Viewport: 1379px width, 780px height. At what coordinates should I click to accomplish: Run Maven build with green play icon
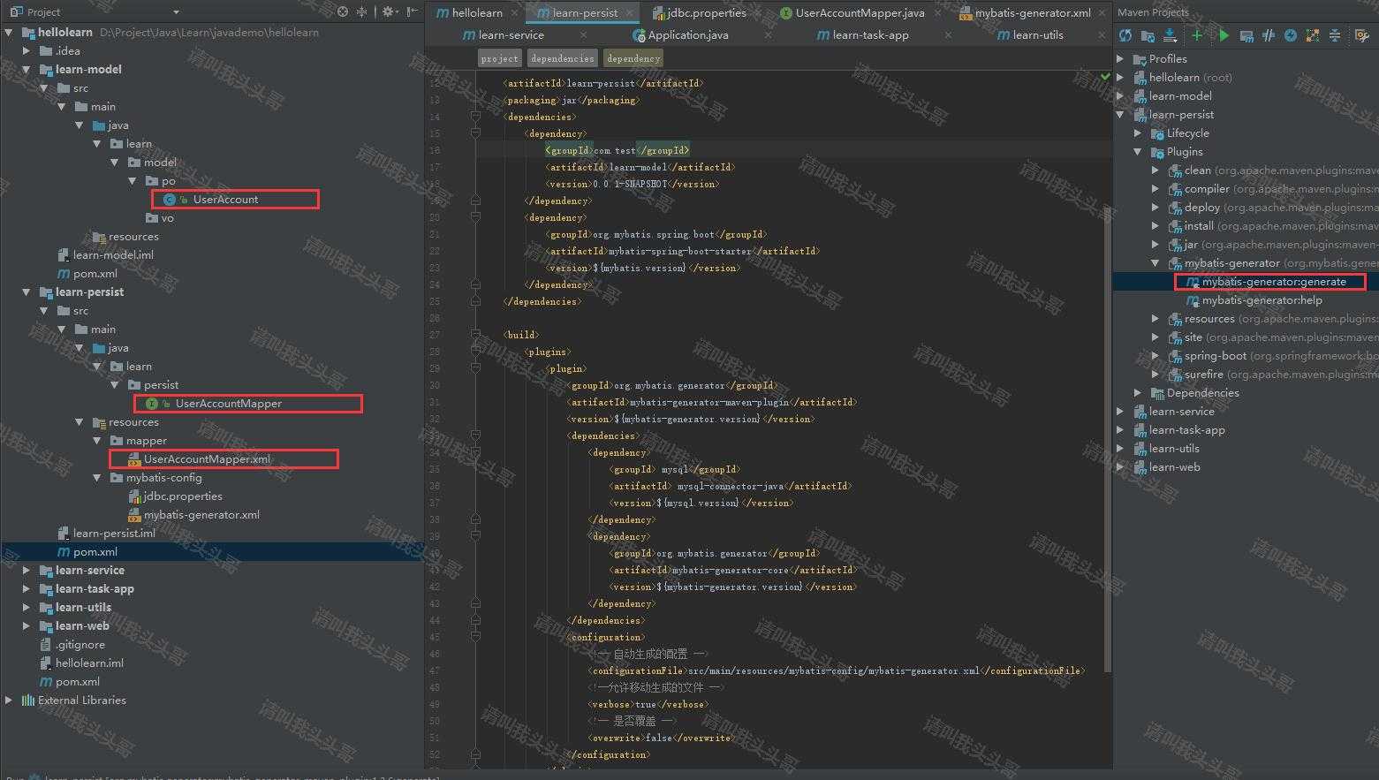(1224, 35)
